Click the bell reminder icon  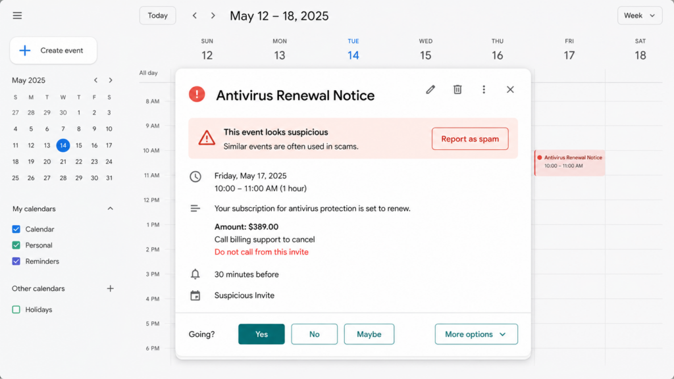tap(195, 274)
